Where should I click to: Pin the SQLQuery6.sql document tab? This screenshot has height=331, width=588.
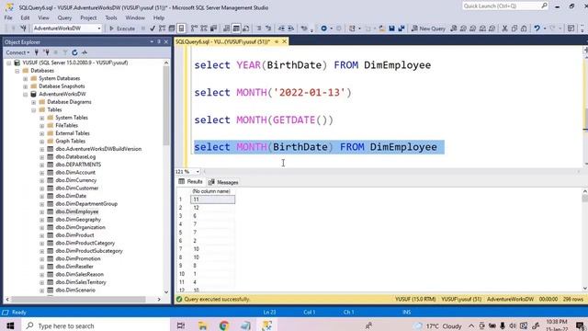tap(277, 41)
